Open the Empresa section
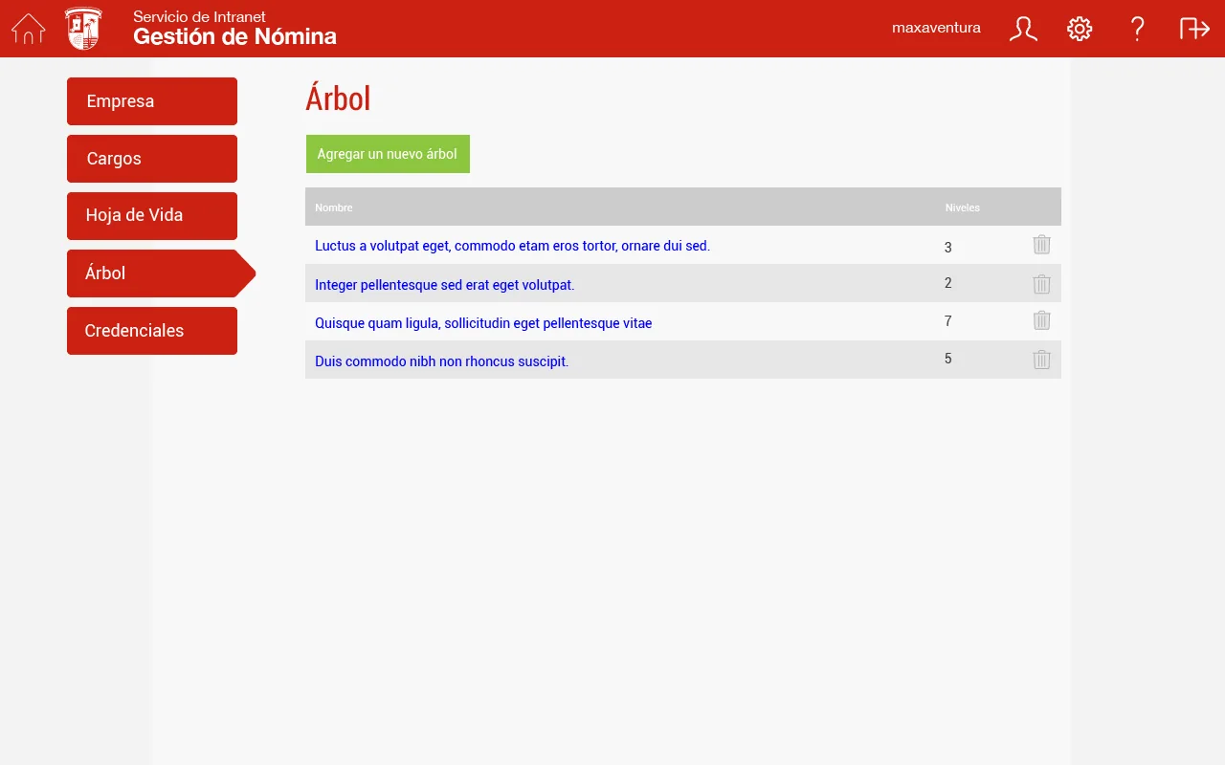The height and width of the screenshot is (765, 1225). tap(152, 101)
